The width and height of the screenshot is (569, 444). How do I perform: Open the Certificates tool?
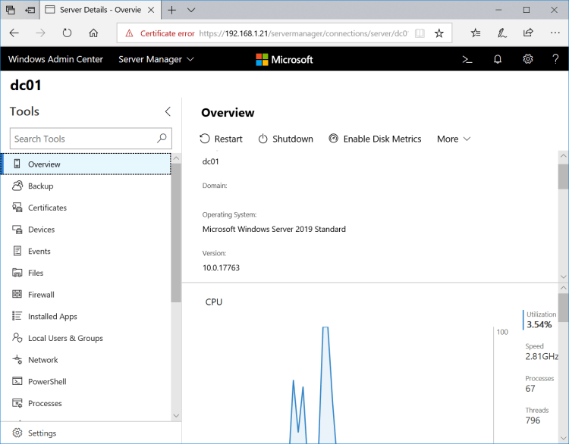(47, 208)
